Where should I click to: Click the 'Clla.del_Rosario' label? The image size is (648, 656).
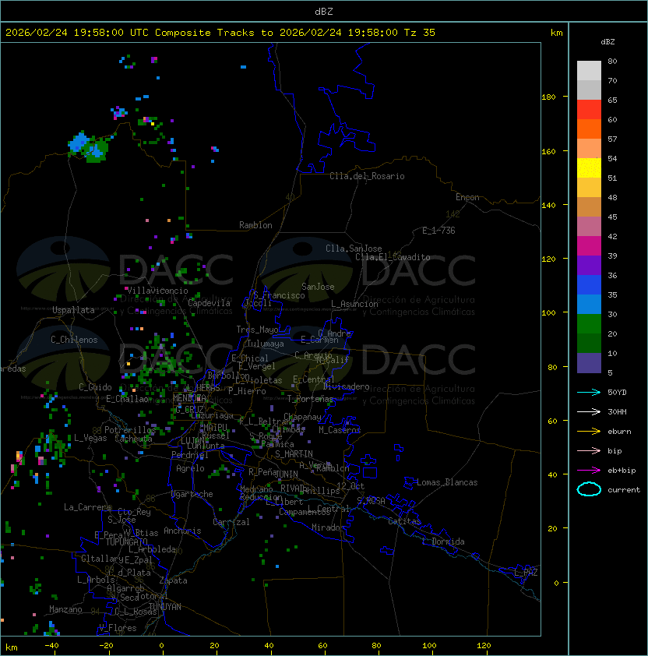coord(367,176)
